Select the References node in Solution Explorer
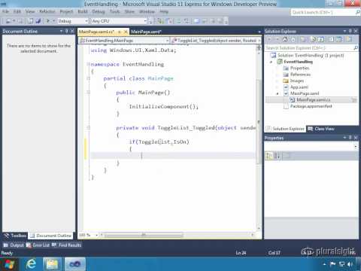 coord(300,75)
